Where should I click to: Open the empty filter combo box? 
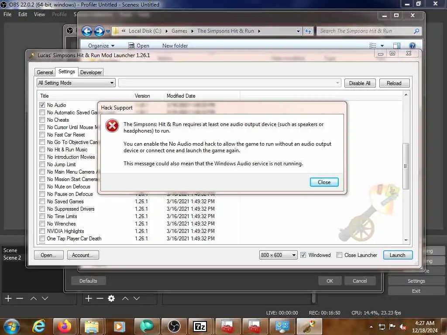click(230, 83)
